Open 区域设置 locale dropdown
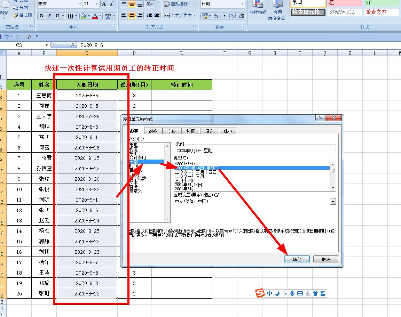Screen dimensions: 401x317 [333, 201]
